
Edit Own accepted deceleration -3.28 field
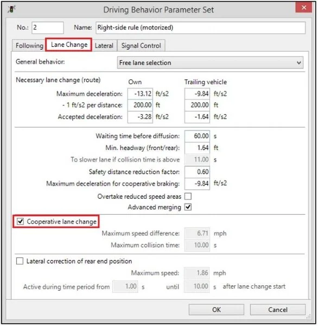click(x=140, y=117)
